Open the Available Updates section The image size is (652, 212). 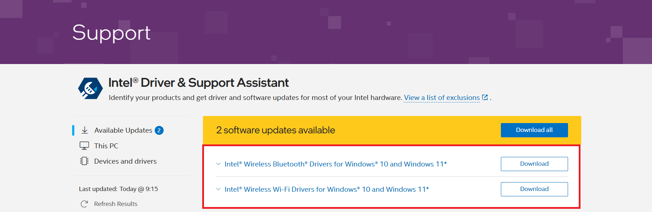[123, 131]
